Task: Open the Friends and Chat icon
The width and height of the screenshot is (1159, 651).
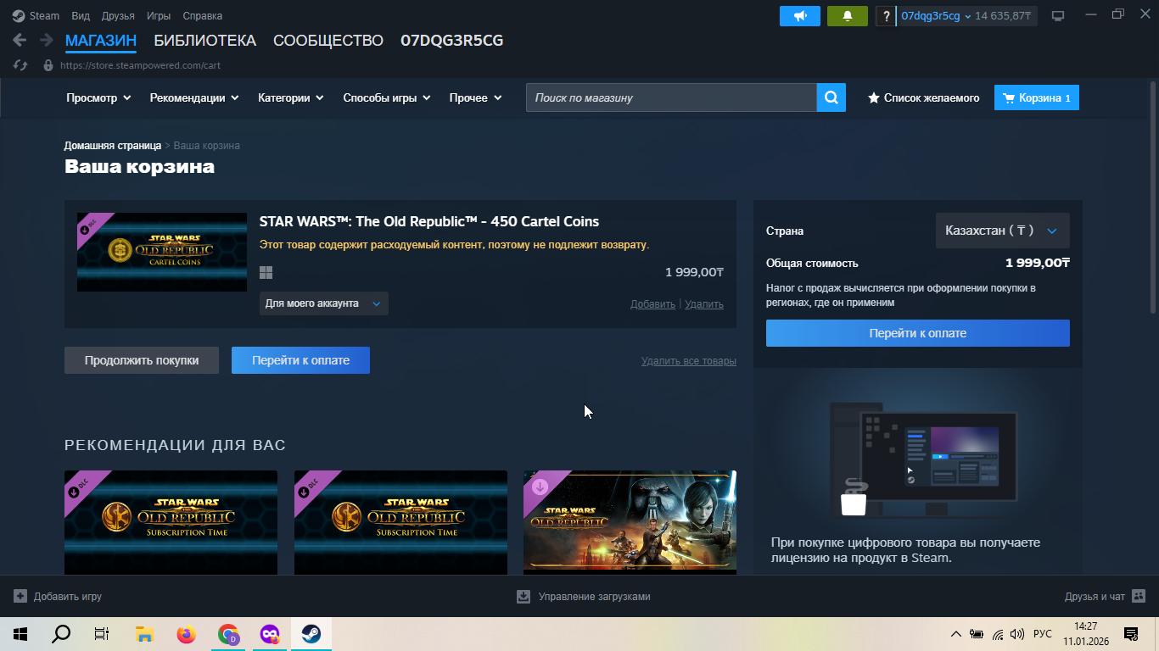Action: pos(1139,596)
